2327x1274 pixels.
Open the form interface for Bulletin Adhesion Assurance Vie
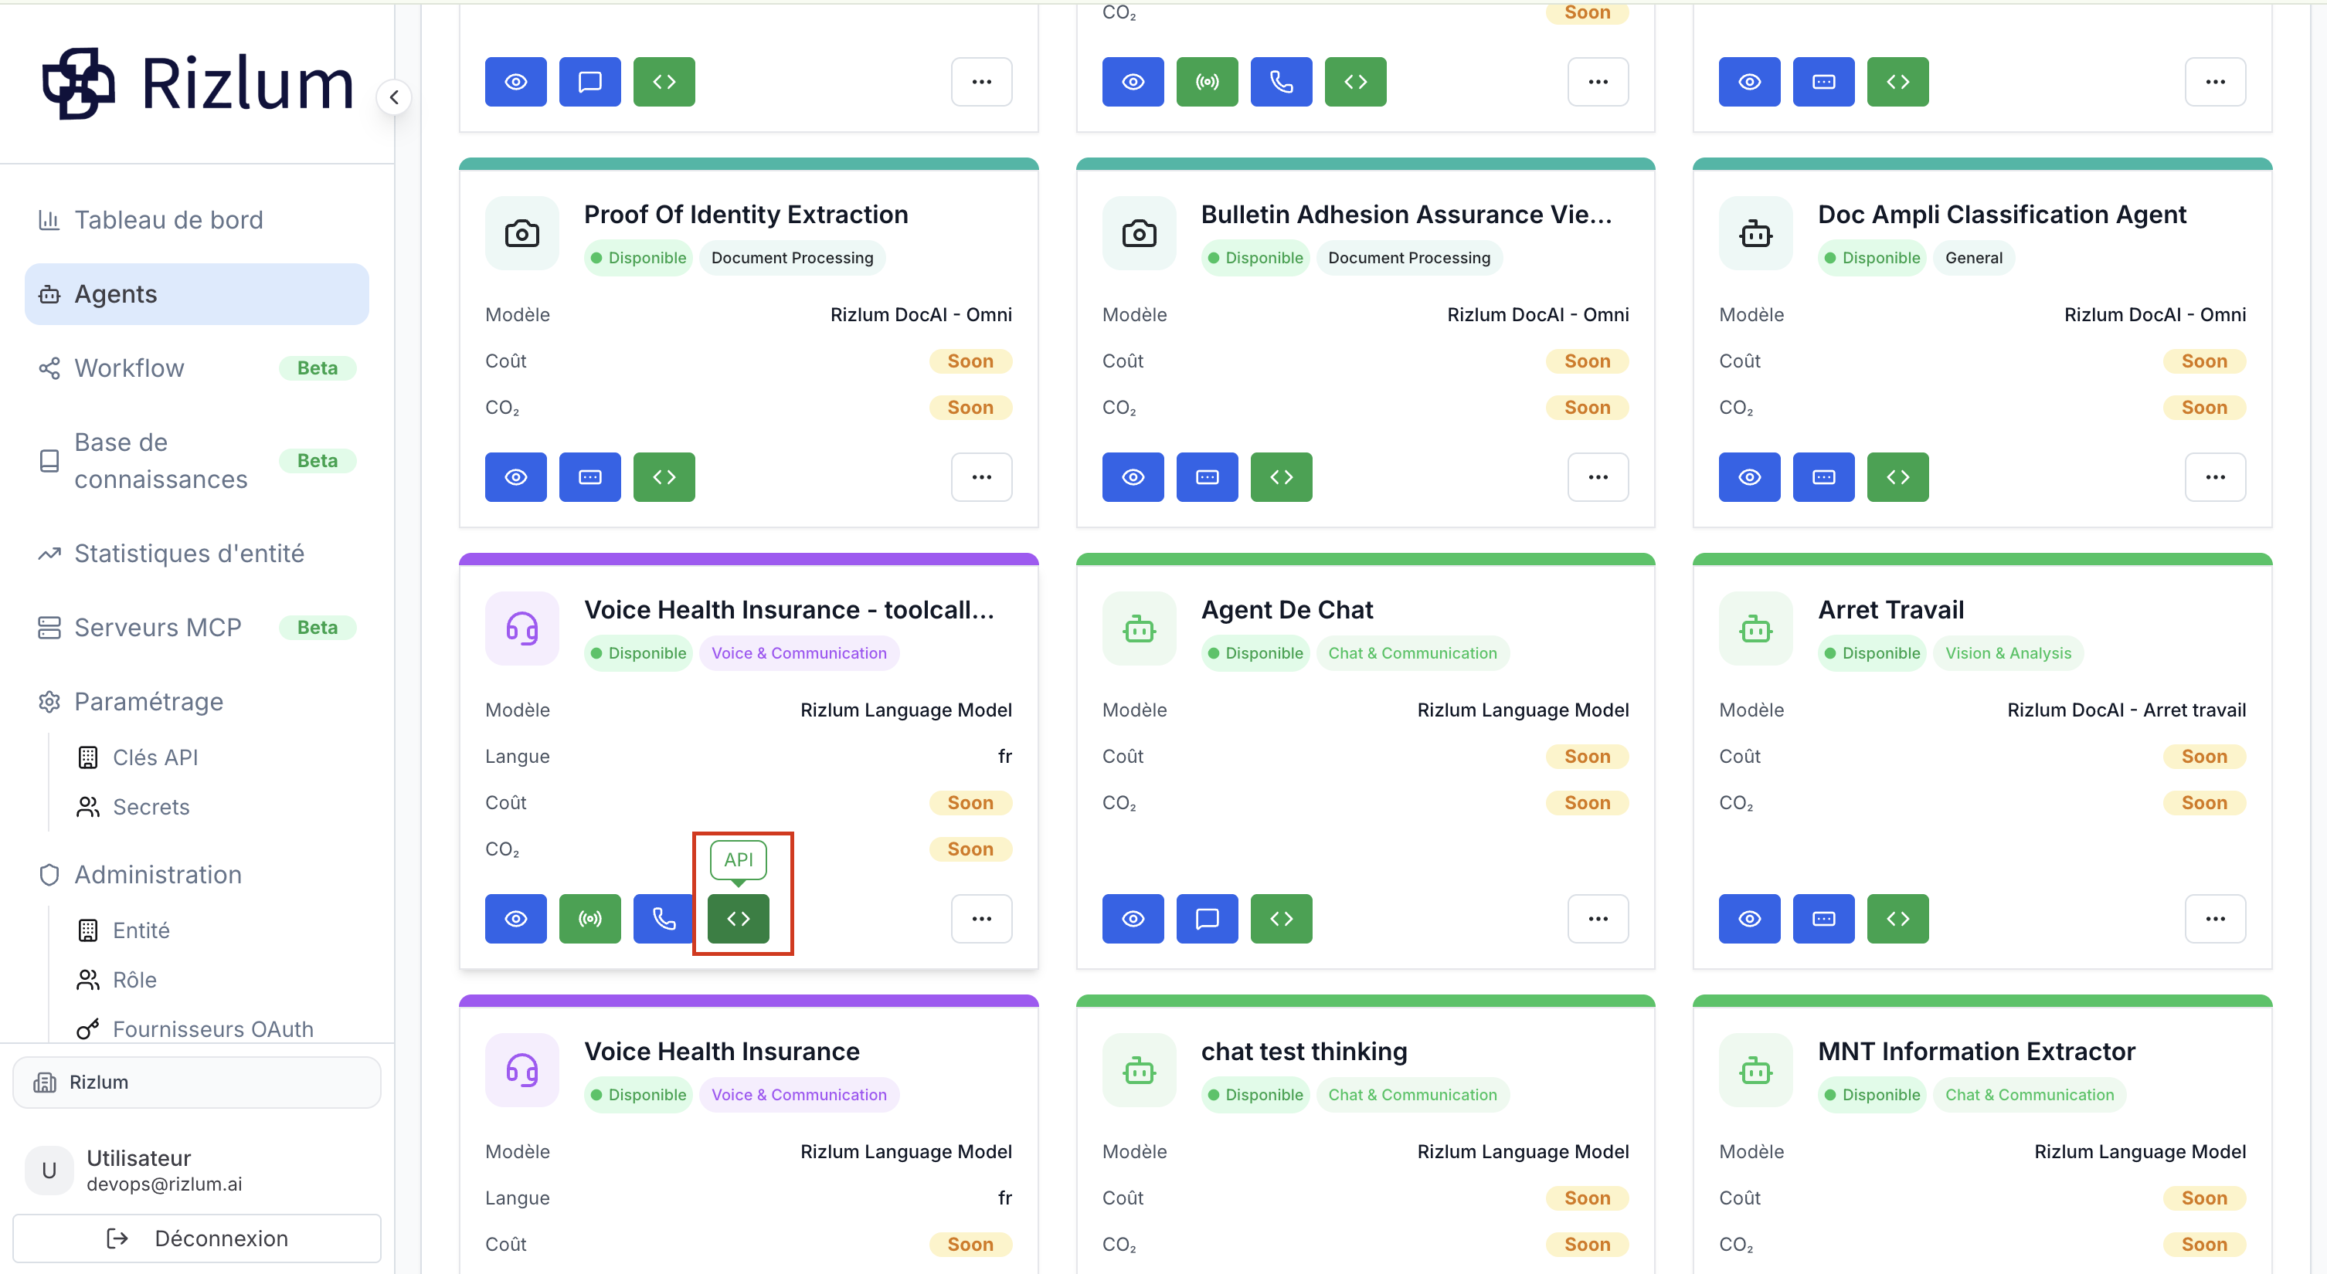tap(1207, 476)
